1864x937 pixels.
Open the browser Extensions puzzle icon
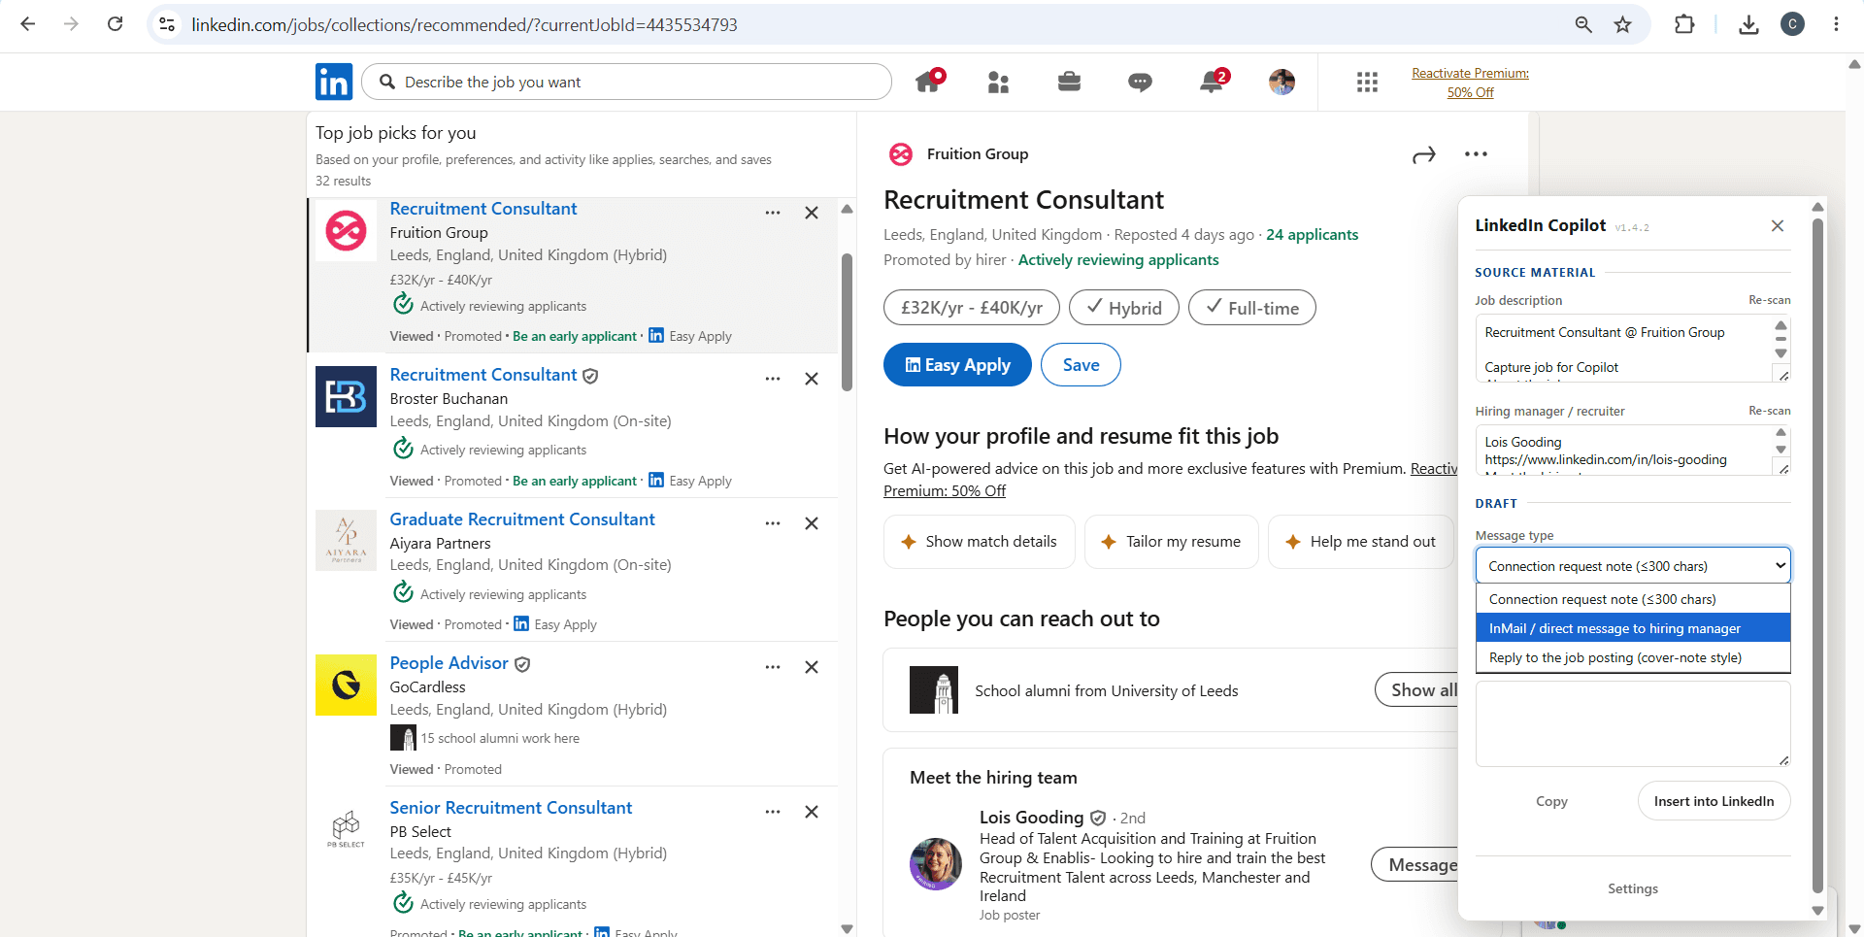pyautogui.click(x=1684, y=24)
